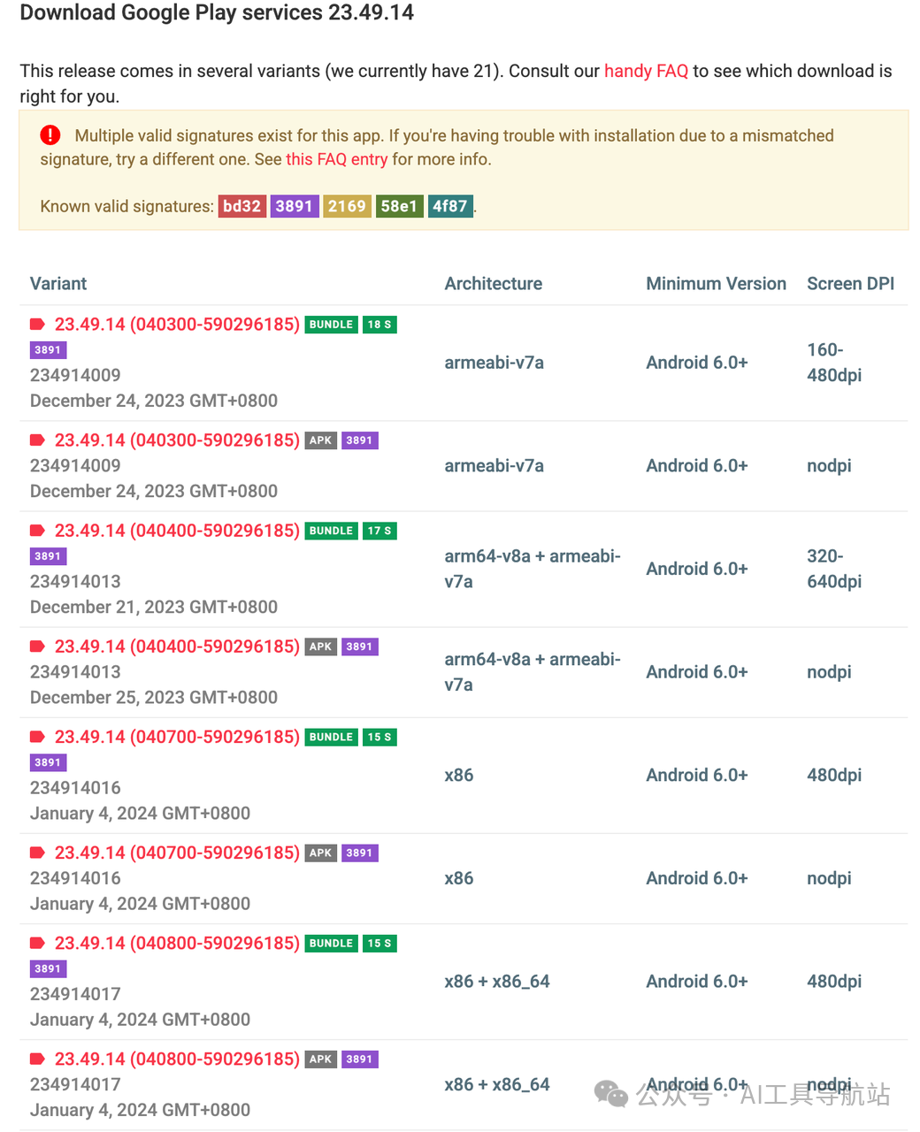Click the green 18 S splits badge
The width and height of the screenshot is (920, 1132).
click(379, 325)
